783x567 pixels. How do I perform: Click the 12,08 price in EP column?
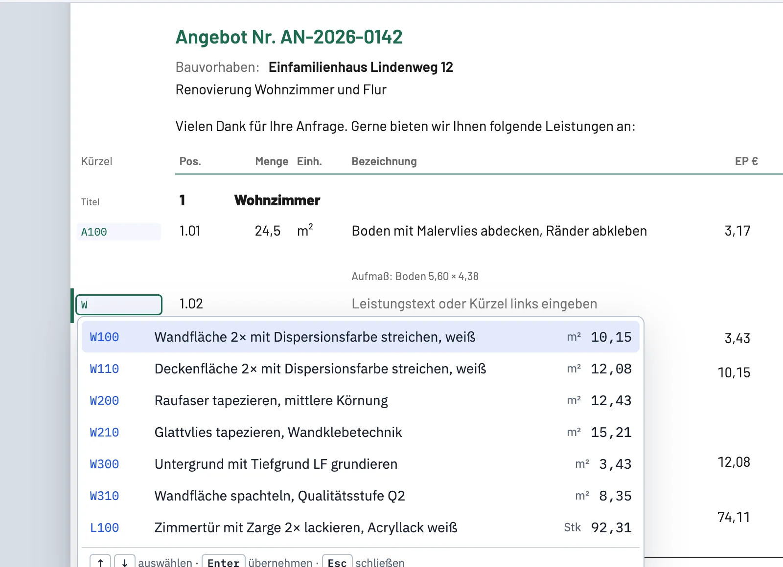click(734, 462)
